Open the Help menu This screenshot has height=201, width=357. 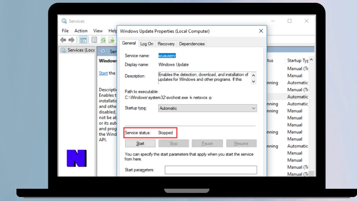[113, 31]
